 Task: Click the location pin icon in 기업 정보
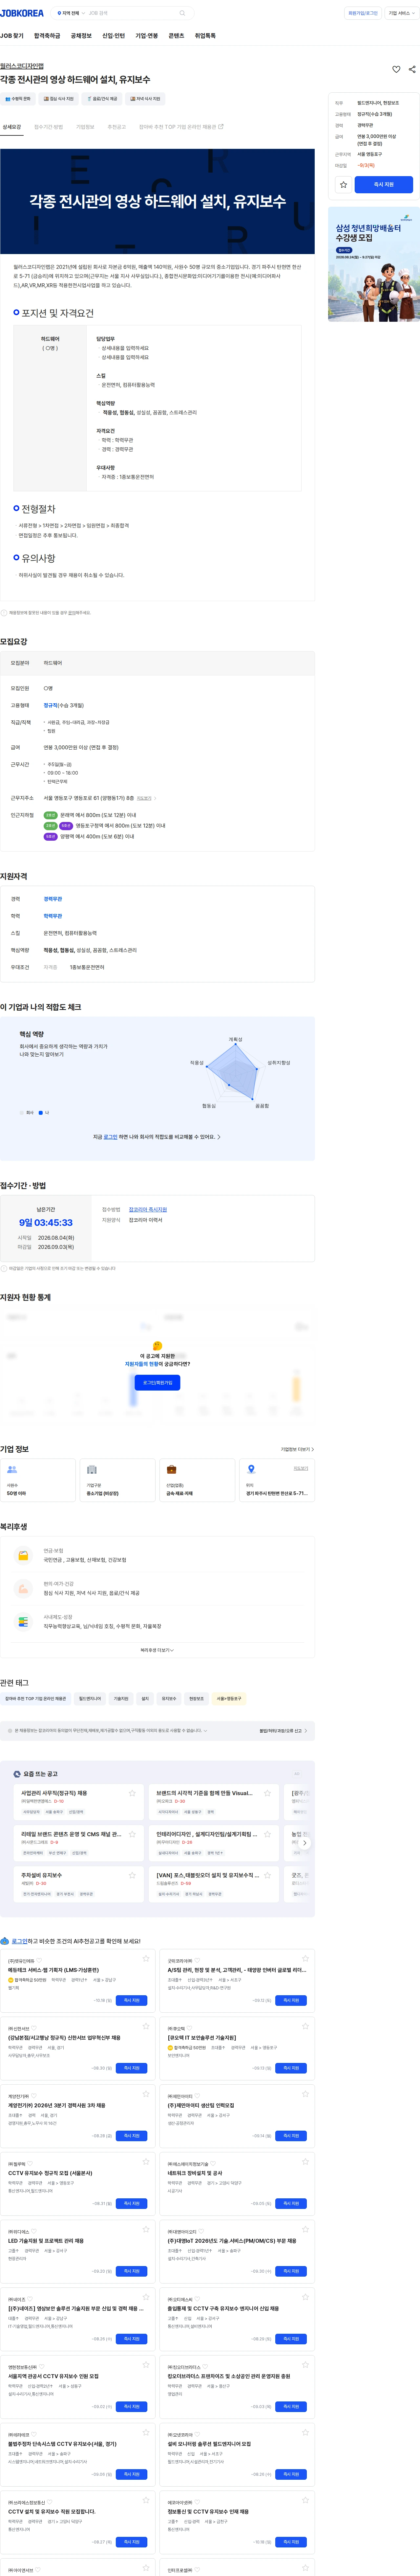click(251, 1469)
